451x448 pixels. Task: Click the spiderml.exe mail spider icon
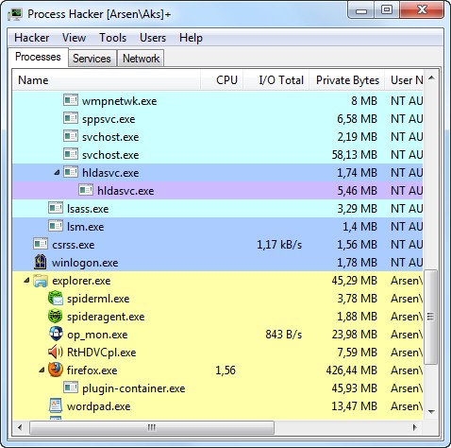coord(56,299)
